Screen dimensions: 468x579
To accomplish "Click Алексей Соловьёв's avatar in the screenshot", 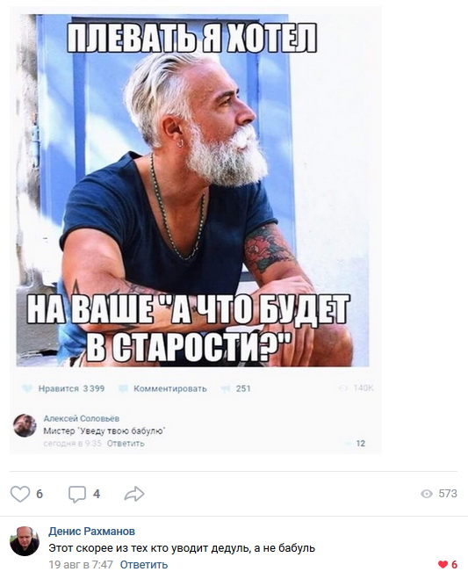I will 25,425.
